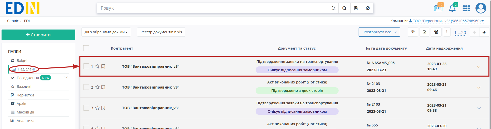
Task: Tick the select-all checkbox in header
Action: coord(86,48)
